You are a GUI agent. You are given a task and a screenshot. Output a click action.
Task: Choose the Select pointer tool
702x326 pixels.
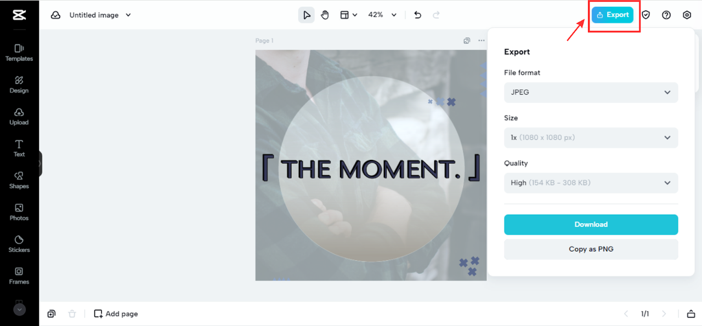307,15
